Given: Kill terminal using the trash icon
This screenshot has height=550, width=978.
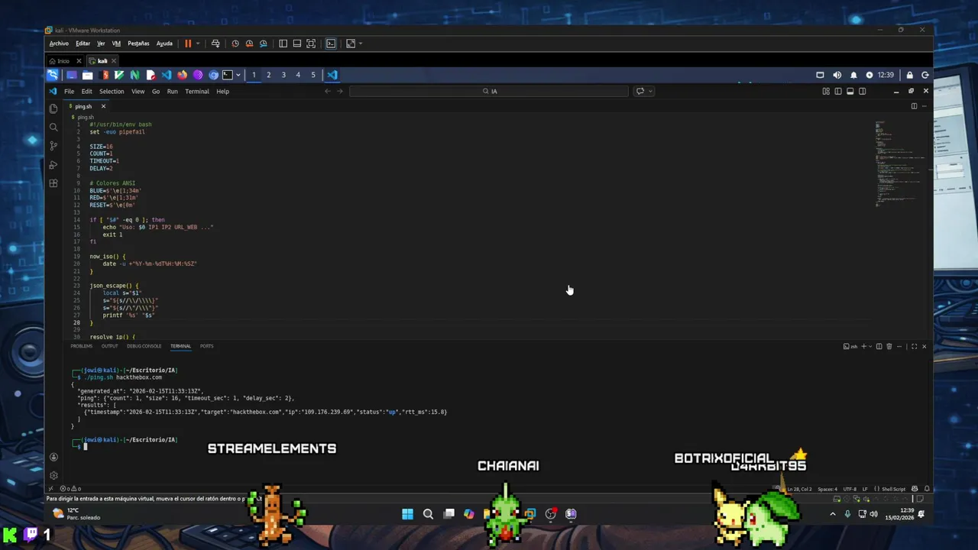Looking at the screenshot, I should [x=889, y=346].
